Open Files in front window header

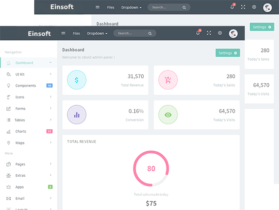pyautogui.click(x=76, y=33)
